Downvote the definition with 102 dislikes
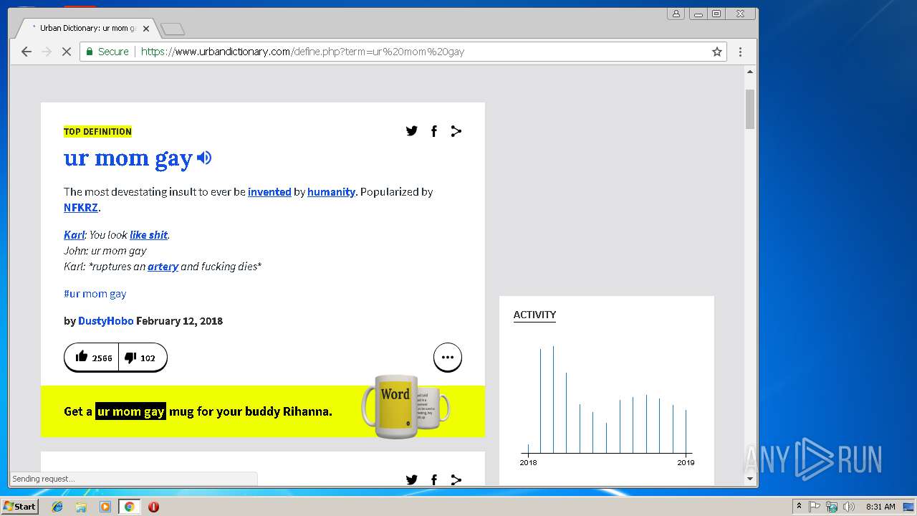Viewport: 917px width, 516px height. 143,358
